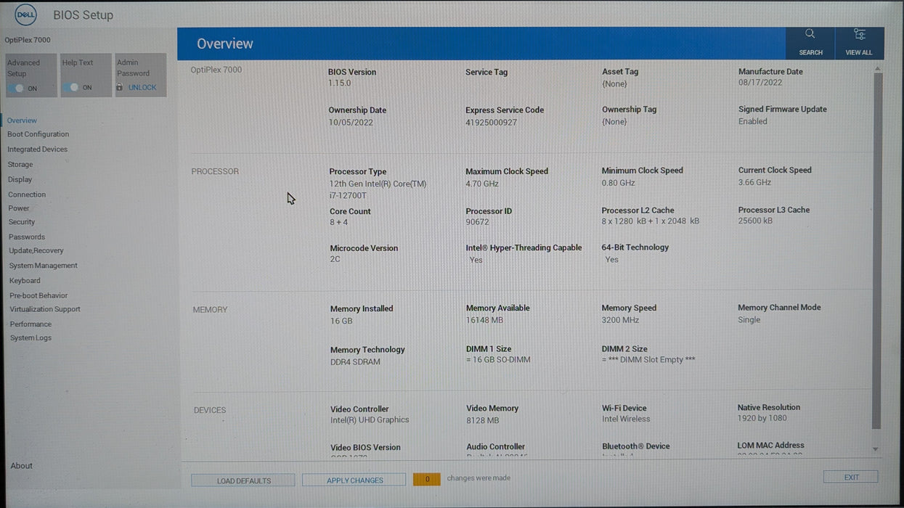Open the Search magnifier icon

coord(810,34)
